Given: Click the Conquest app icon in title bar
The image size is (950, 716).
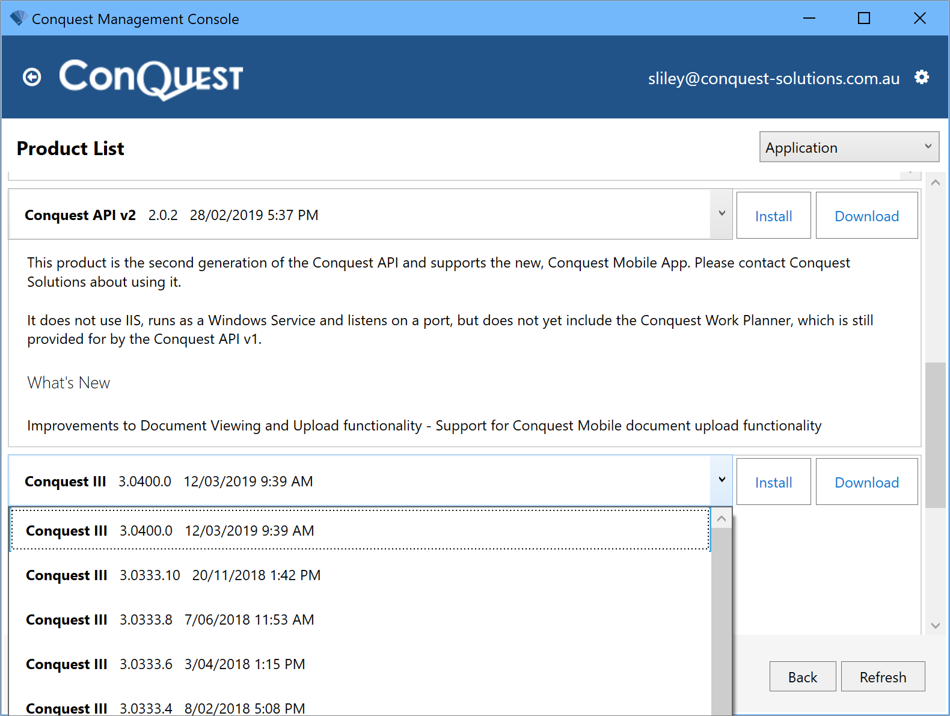Looking at the screenshot, I should pyautogui.click(x=18, y=19).
